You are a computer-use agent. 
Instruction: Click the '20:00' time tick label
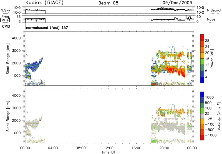click(164, 148)
